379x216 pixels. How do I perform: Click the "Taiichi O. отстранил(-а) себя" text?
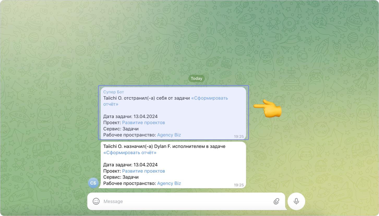[x=146, y=98]
